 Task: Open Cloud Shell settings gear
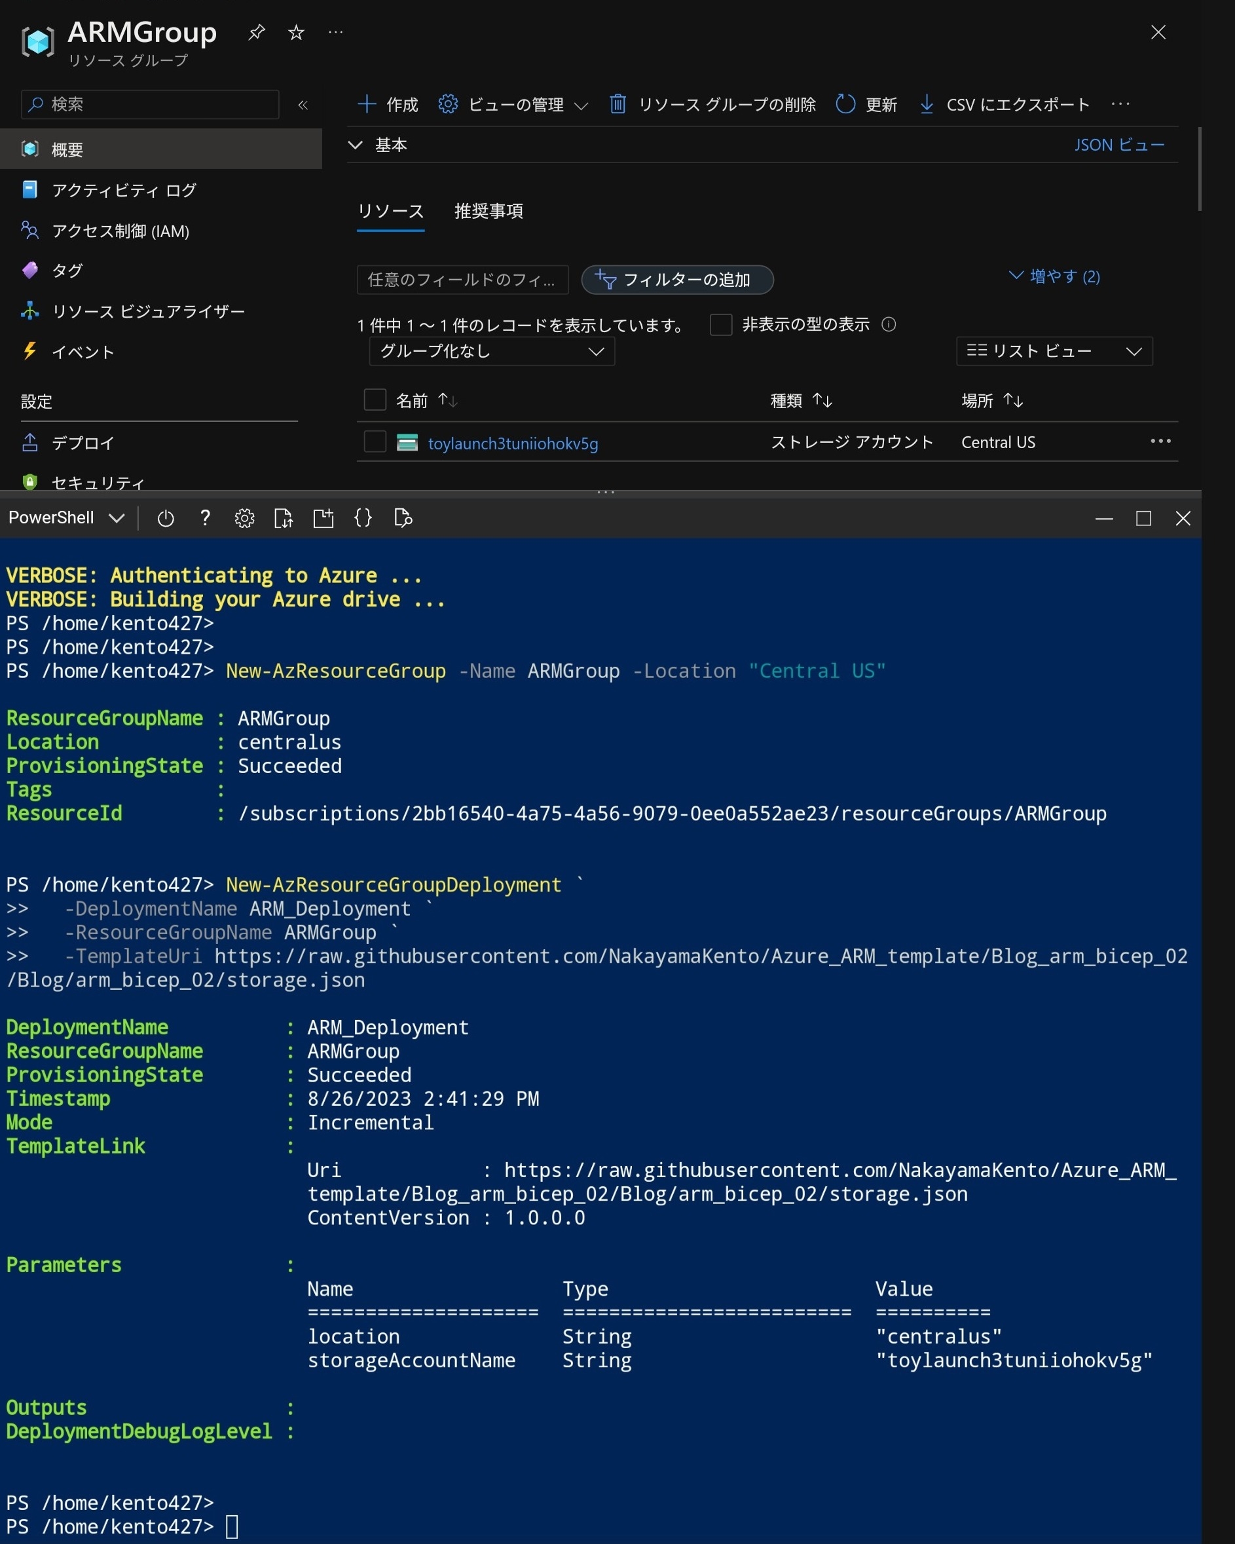click(x=244, y=518)
